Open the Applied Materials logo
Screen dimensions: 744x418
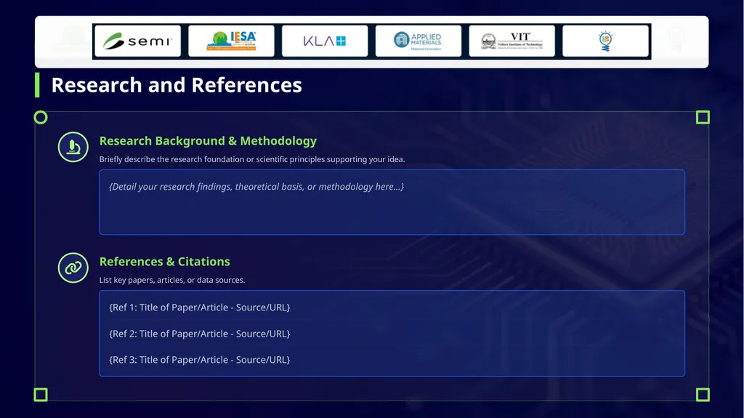click(418, 41)
